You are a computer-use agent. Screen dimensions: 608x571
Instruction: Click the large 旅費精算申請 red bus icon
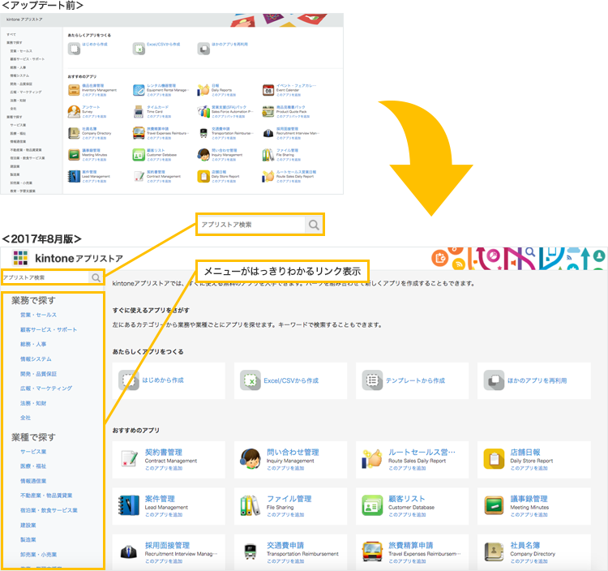click(x=372, y=552)
